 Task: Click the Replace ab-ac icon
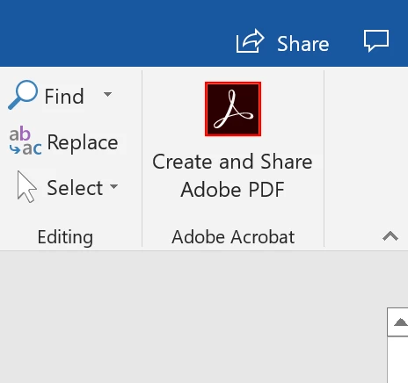click(x=25, y=141)
